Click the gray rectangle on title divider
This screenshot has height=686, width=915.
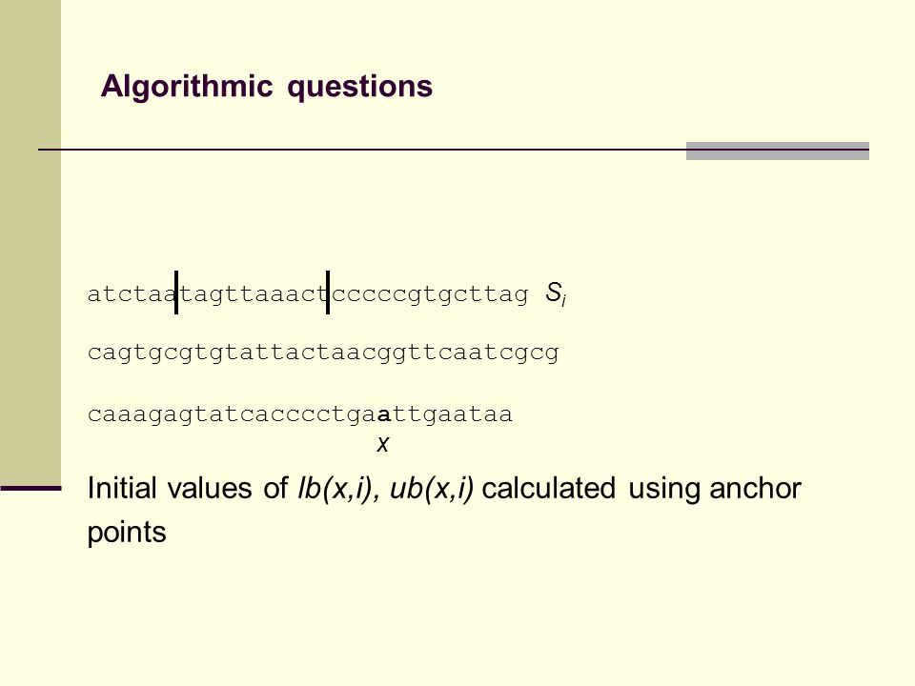point(778,151)
